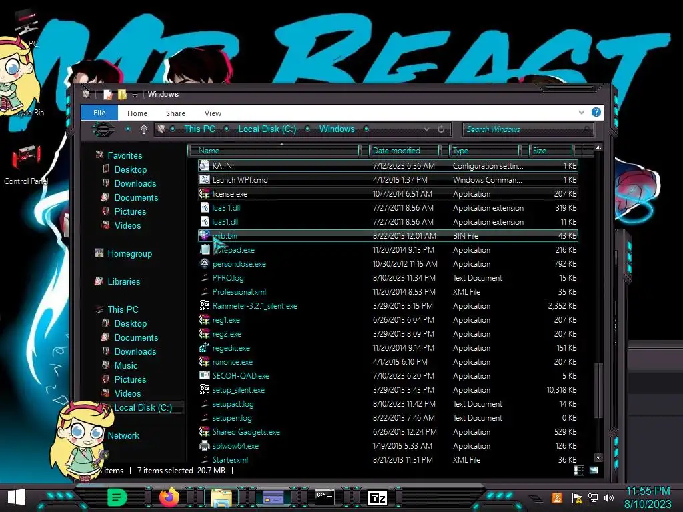Select the persondose.exe file icon
The height and width of the screenshot is (512, 683).
coord(204,263)
